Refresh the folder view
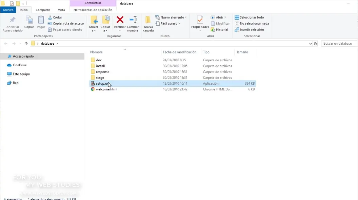 click(x=315, y=44)
